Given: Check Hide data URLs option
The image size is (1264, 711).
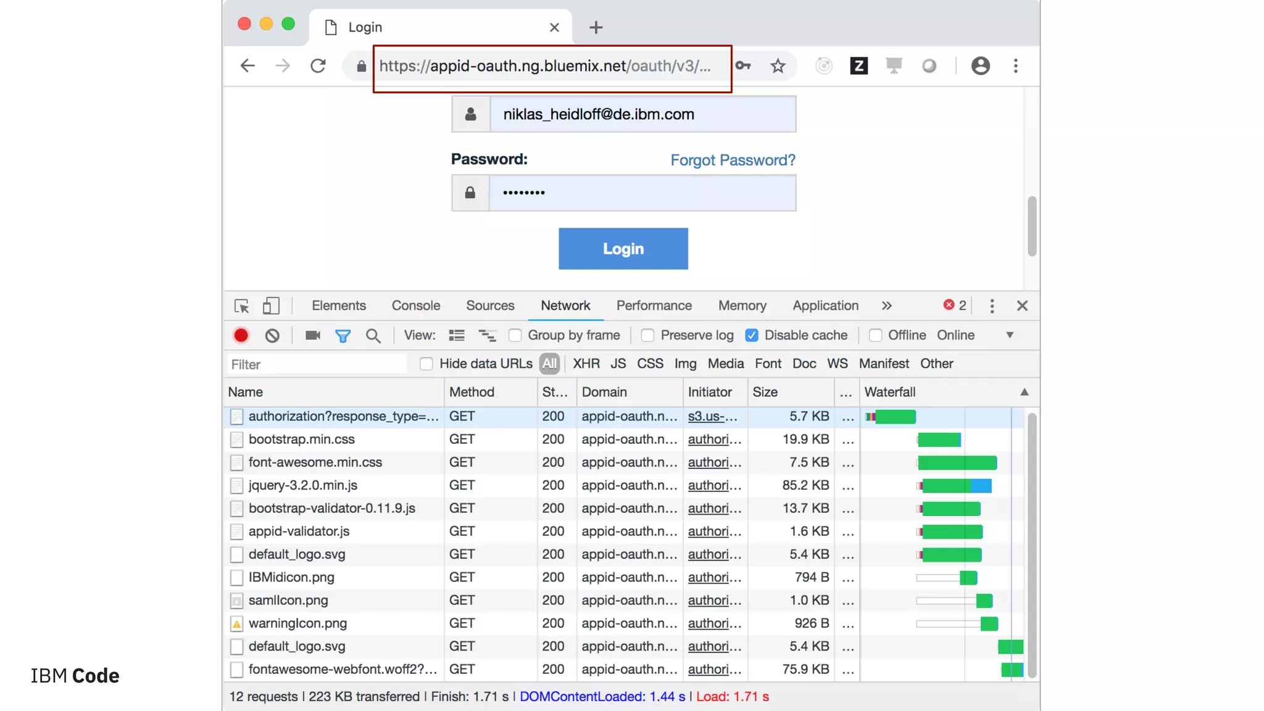Looking at the screenshot, I should pyautogui.click(x=426, y=364).
